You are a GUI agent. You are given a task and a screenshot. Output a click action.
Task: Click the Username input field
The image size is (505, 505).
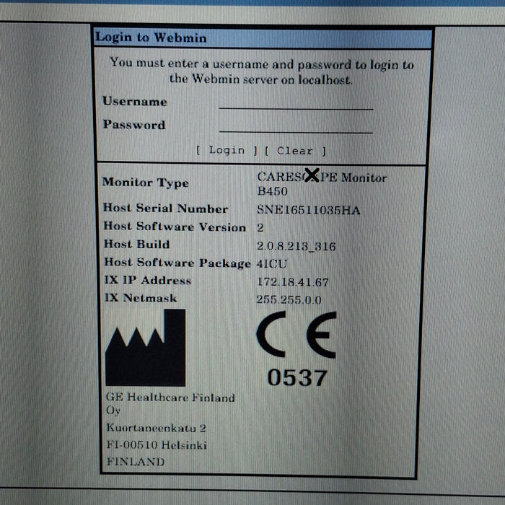pos(296,102)
